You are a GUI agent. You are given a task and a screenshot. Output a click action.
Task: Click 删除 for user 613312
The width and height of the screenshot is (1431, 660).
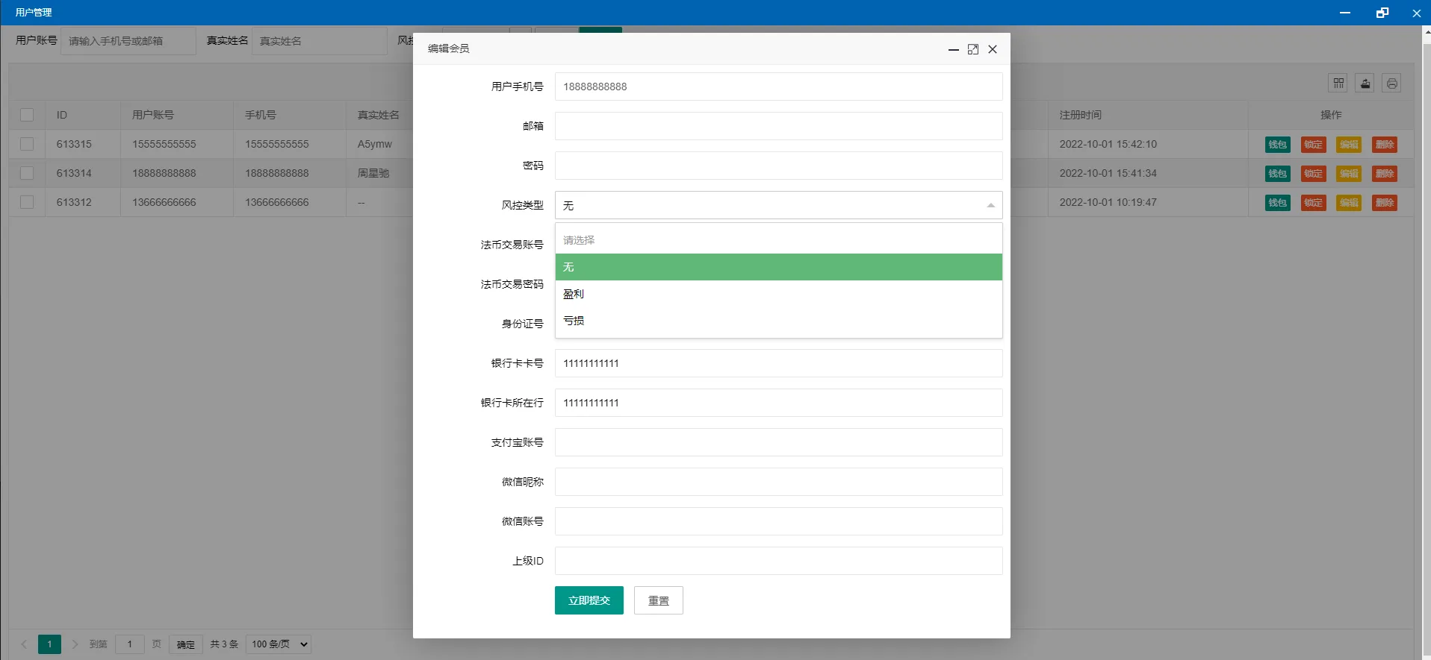coord(1385,203)
